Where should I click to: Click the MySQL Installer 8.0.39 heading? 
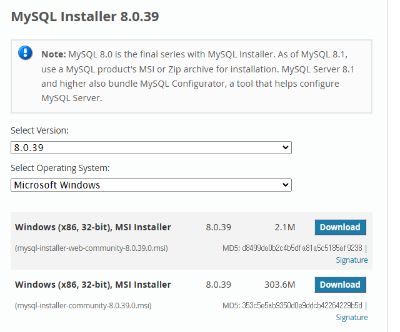[x=85, y=17]
